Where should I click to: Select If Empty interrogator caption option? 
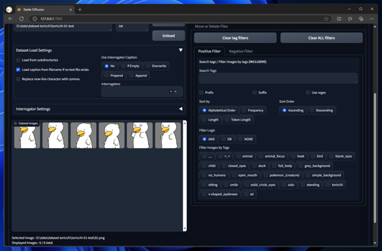coord(130,66)
